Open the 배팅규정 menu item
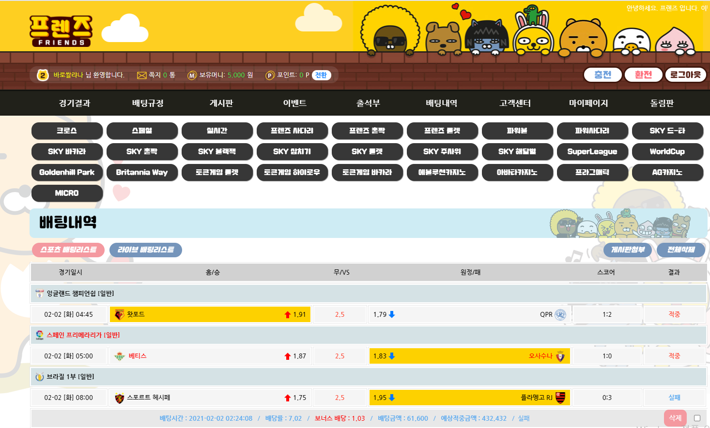The width and height of the screenshot is (710, 428). coord(148,103)
